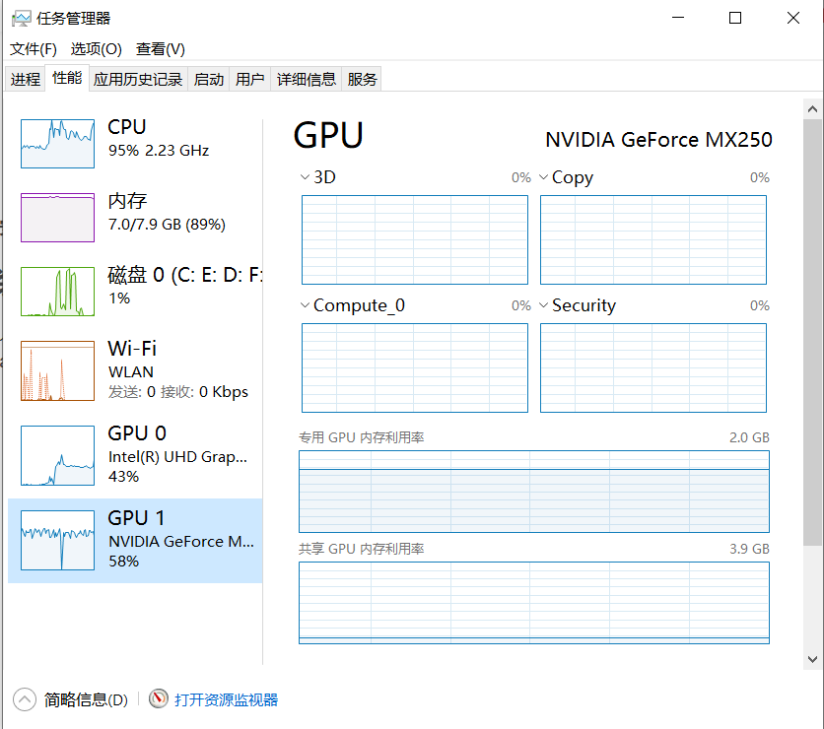
Task: Click the Copy engine utilization graph
Action: [653, 240]
